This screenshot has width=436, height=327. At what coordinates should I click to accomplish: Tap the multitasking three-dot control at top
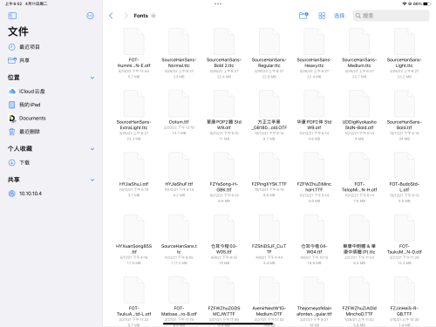pos(218,3)
